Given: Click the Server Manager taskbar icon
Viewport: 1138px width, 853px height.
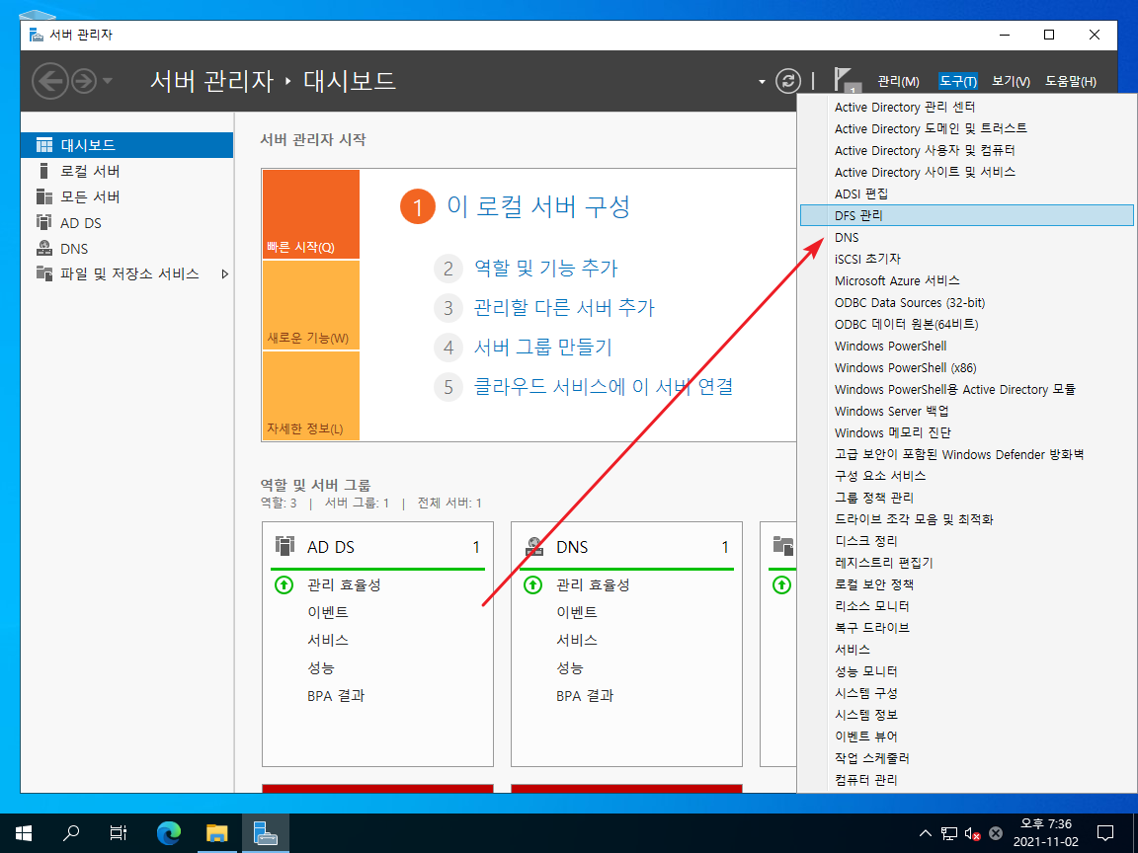Looking at the screenshot, I should 265,832.
